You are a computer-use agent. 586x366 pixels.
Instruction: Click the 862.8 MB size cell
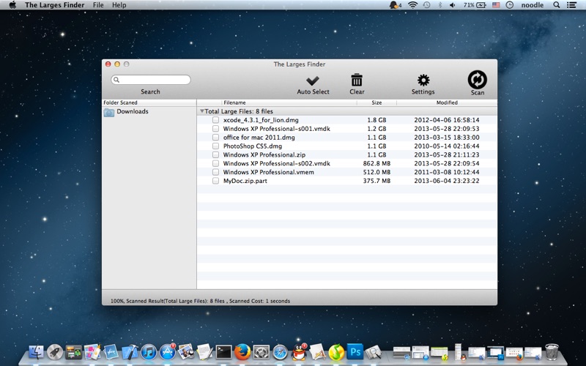(x=377, y=163)
